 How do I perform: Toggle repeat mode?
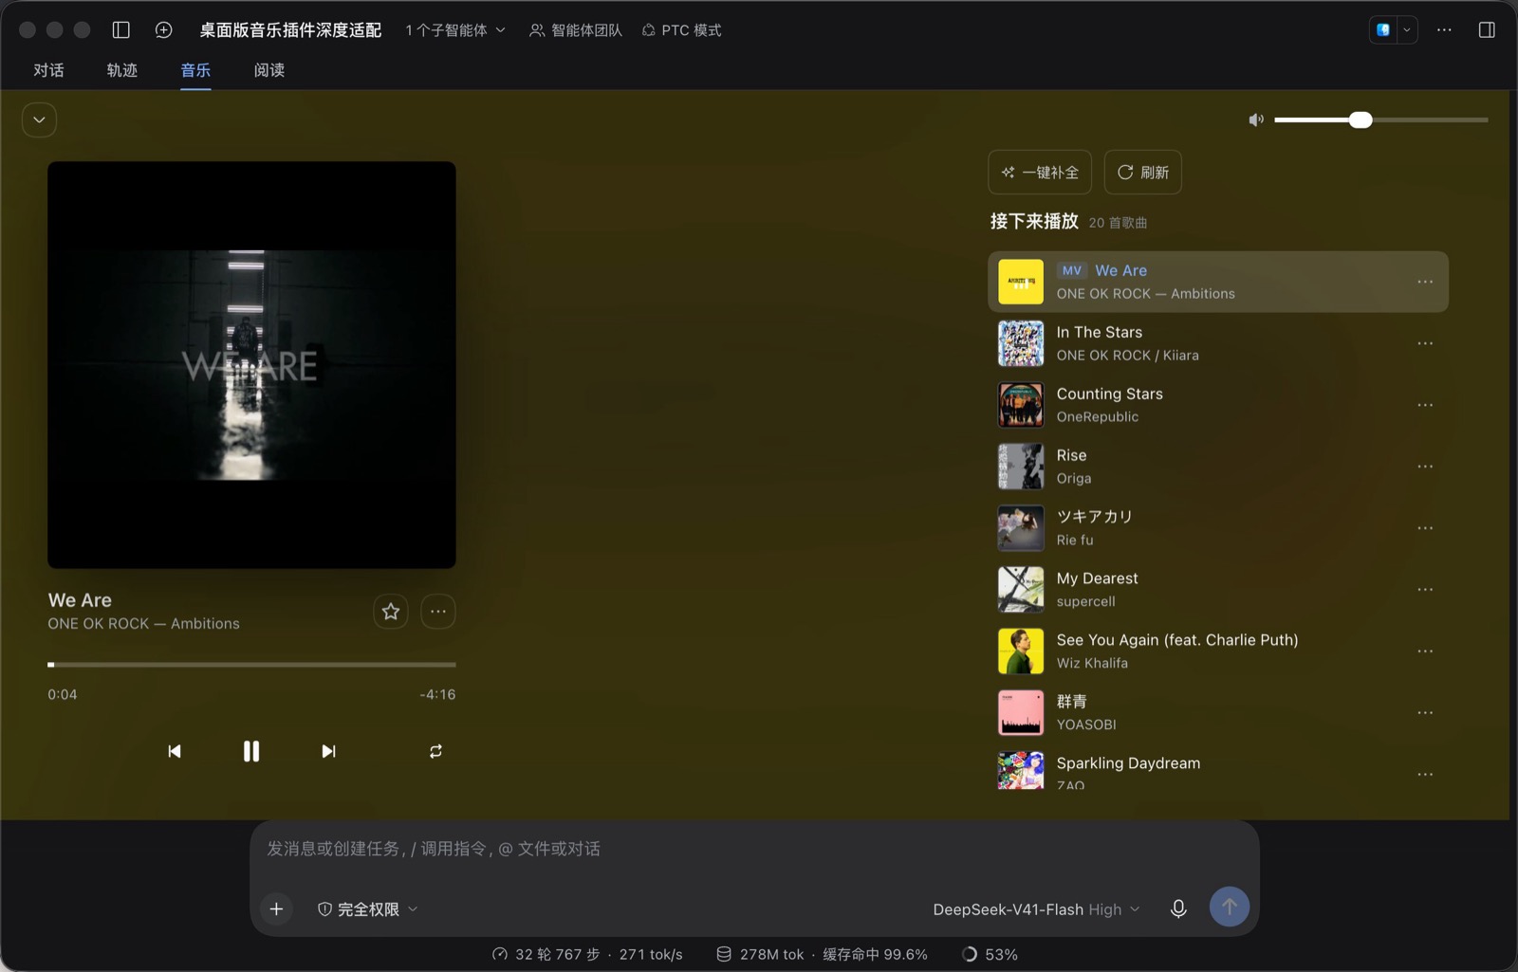pos(435,751)
